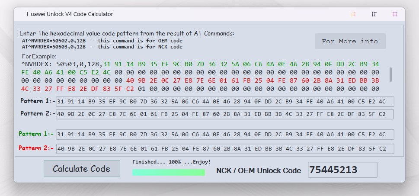Image resolution: width=419 pixels, height=196 pixels.
Task: Focus the green Pattern 1 input field
Action: 225,135
